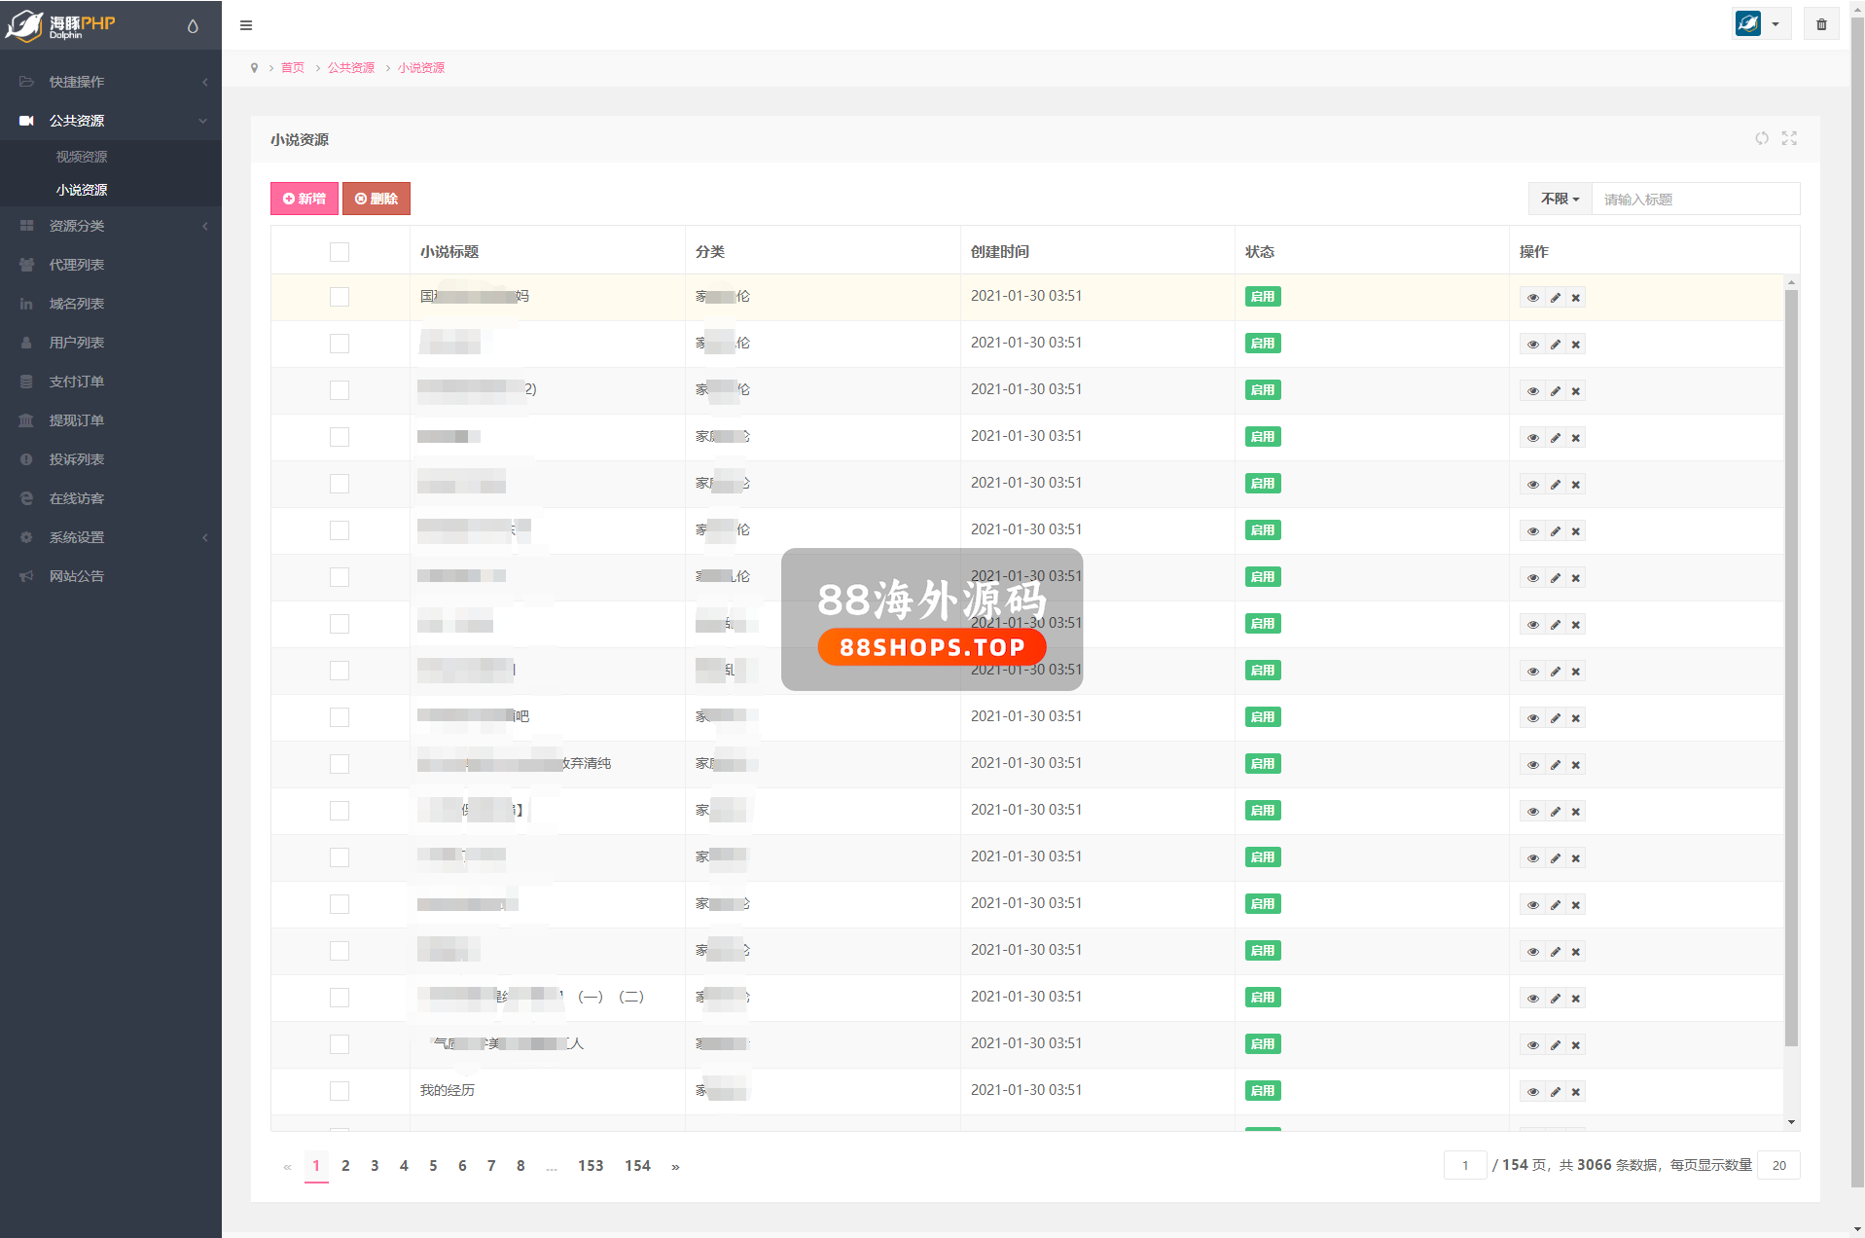The image size is (1865, 1238).
Task: Open the user avatar dropdown menu
Action: (1759, 24)
